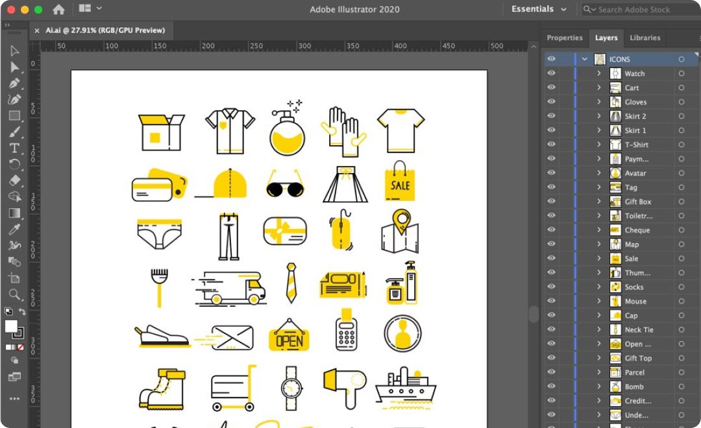
Task: Open the Essentials workspace dropdown
Action: pos(539,10)
